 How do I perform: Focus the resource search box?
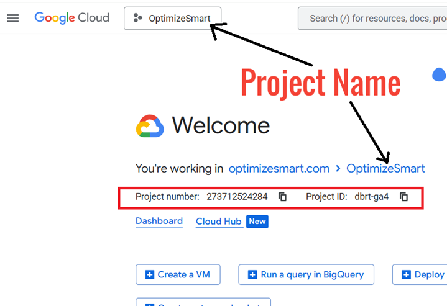click(x=372, y=19)
